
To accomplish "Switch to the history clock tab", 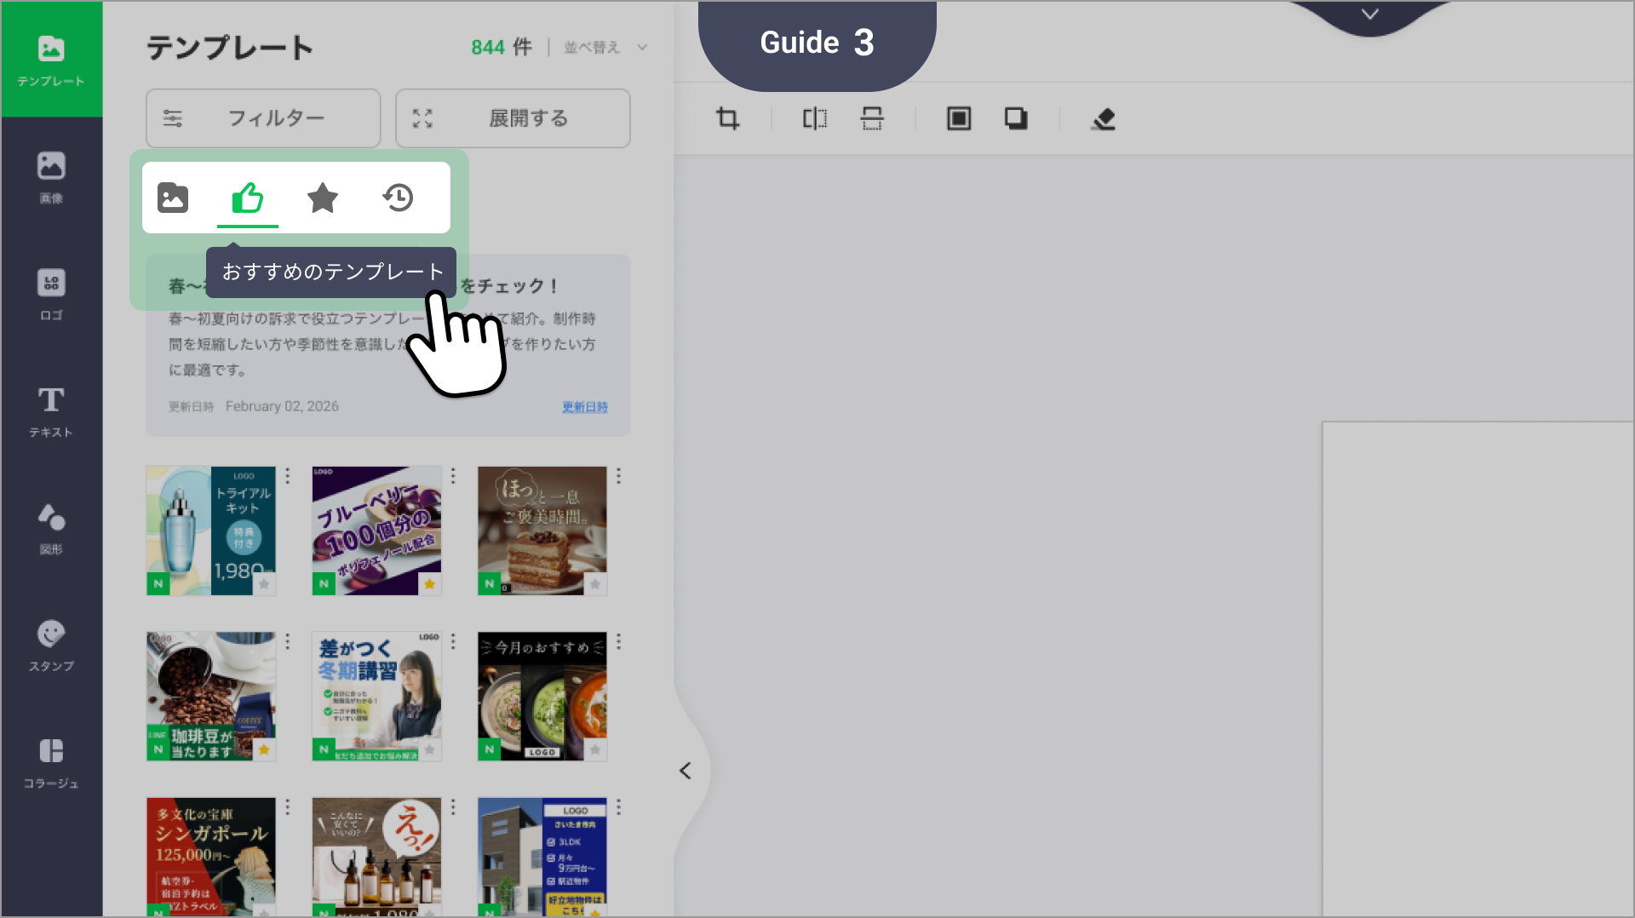I will pyautogui.click(x=398, y=198).
